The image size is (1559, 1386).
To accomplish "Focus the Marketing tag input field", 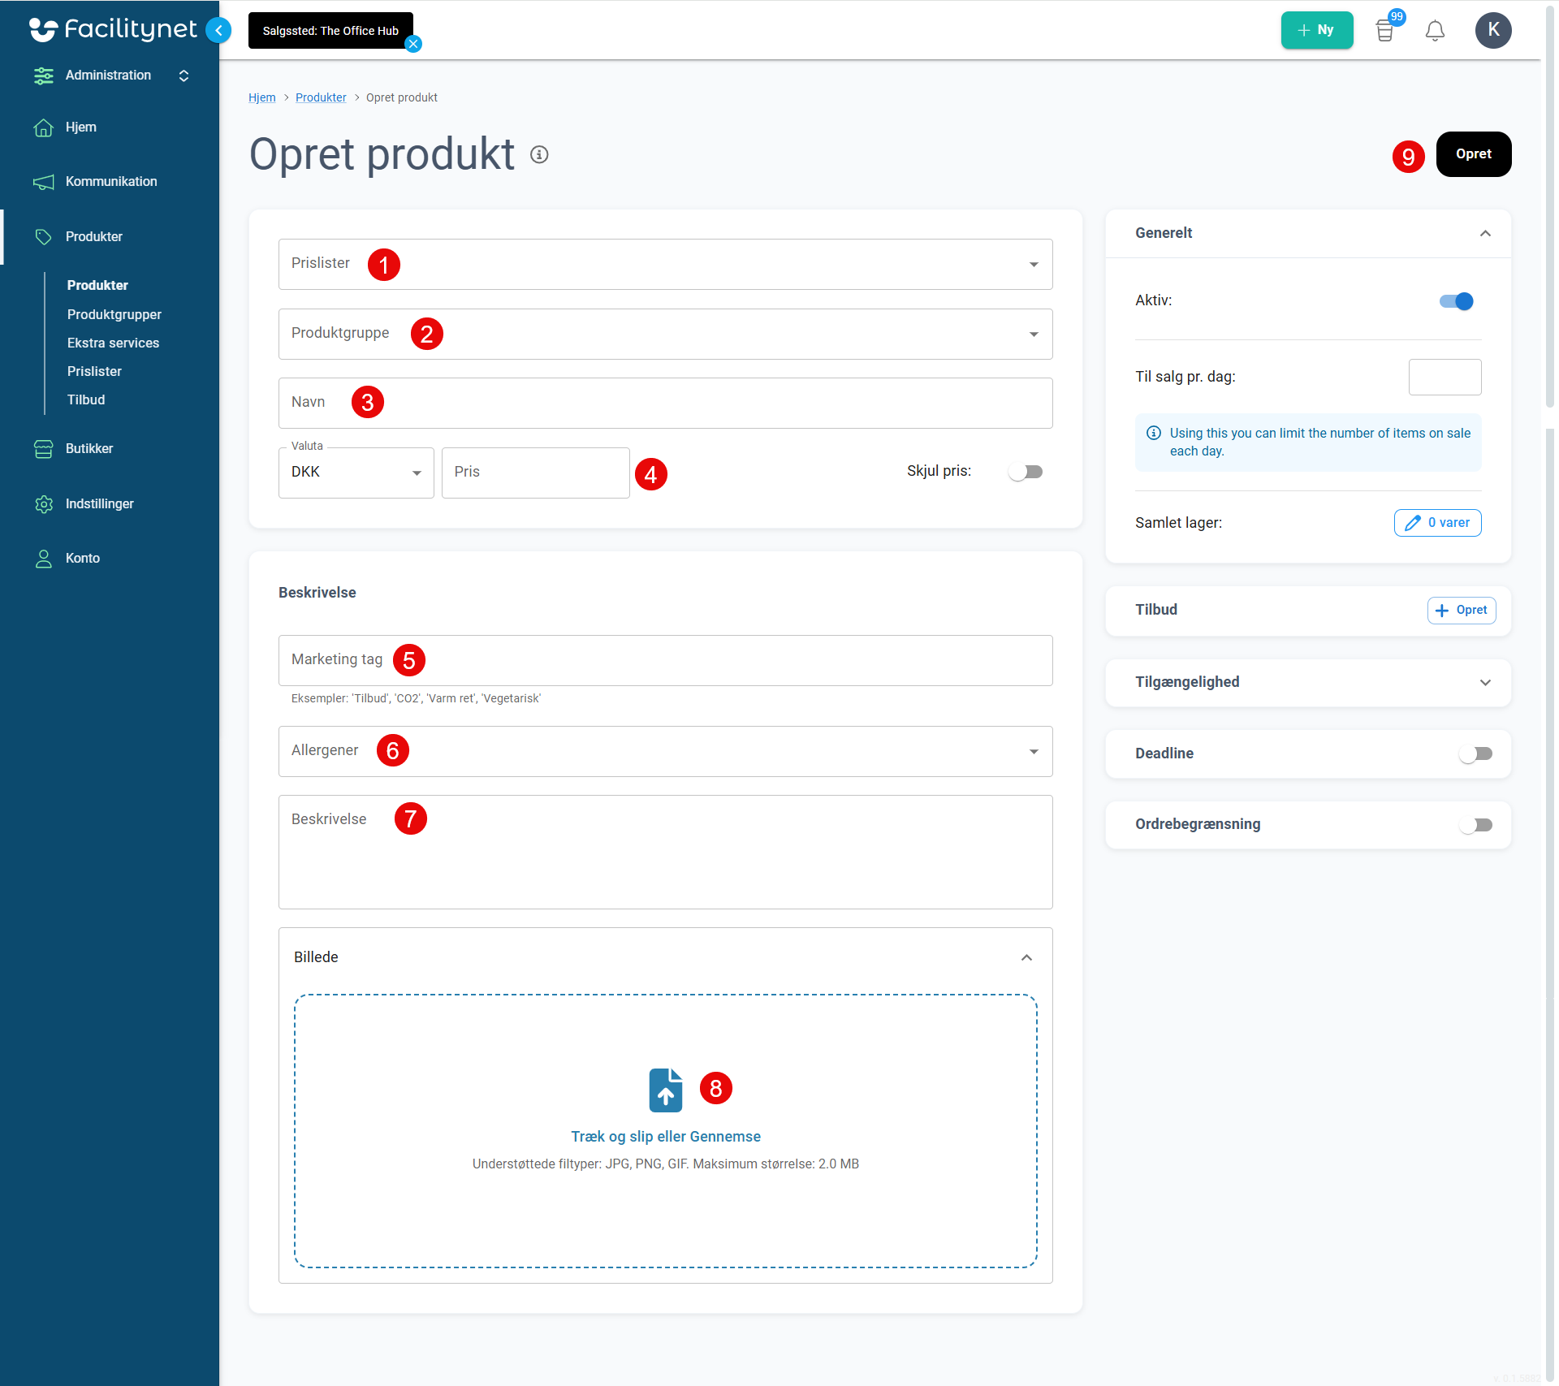I will tap(665, 660).
